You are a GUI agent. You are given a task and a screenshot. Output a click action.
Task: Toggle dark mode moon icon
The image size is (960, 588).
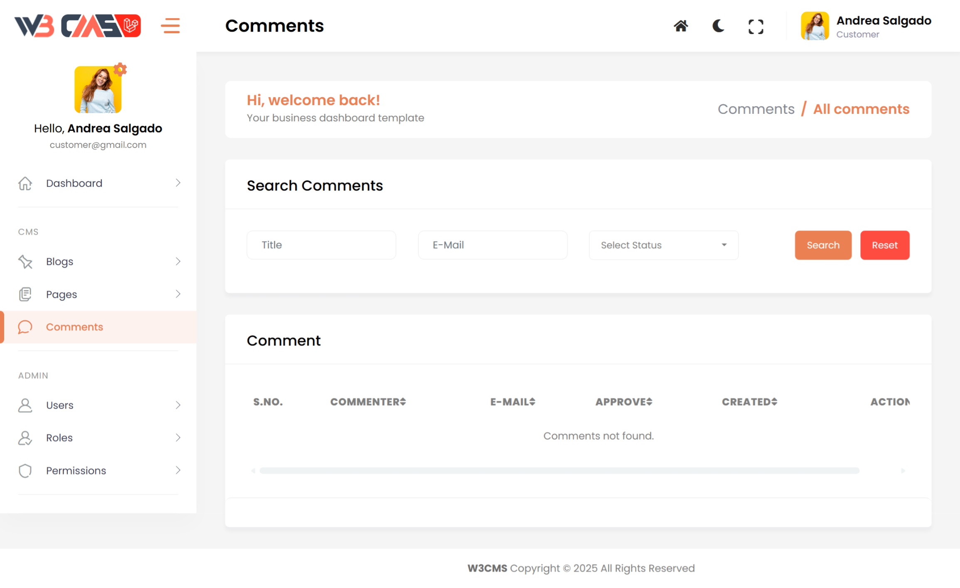[718, 26]
